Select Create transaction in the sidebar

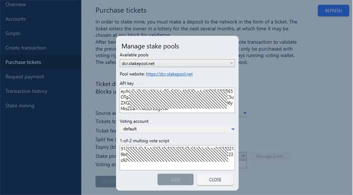(x=26, y=48)
